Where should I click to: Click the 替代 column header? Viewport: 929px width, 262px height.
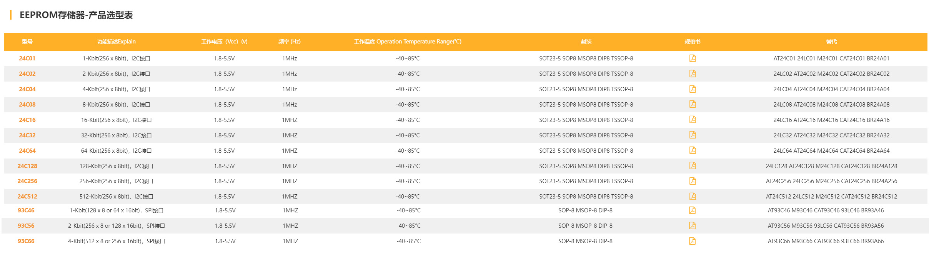[x=831, y=42]
